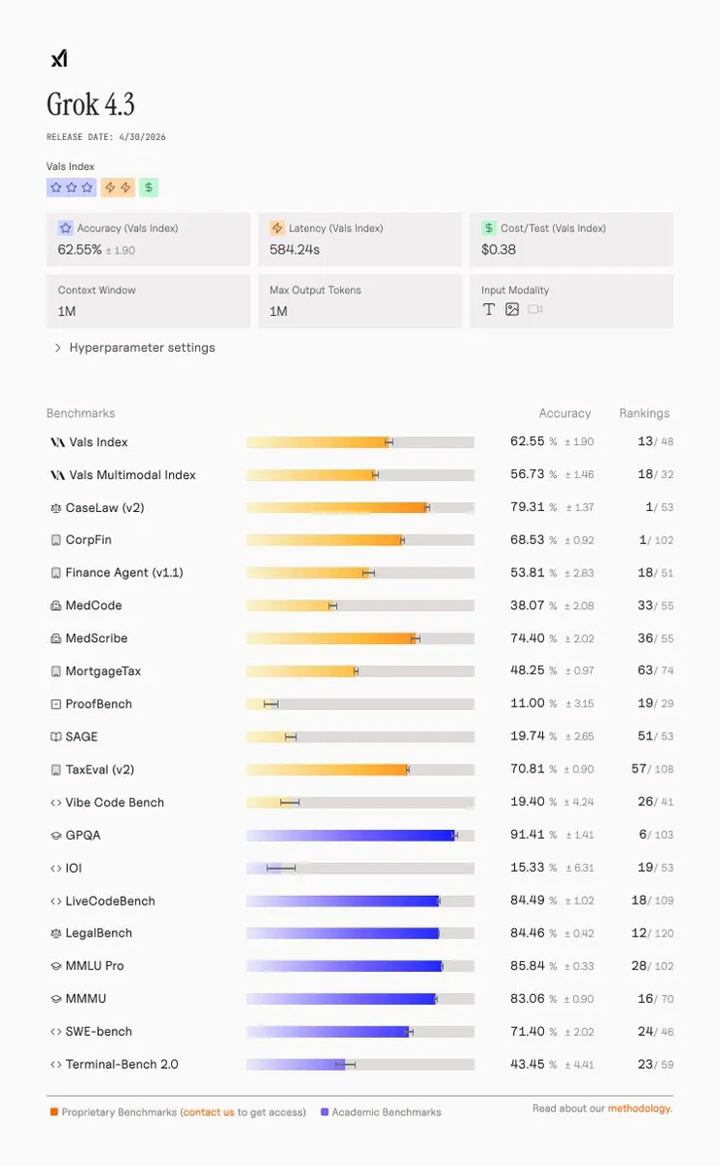Click the scales icon beside CaseLaw

(55, 508)
